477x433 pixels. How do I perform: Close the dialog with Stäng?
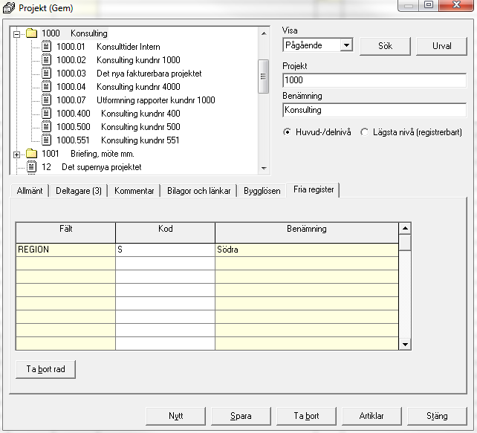tap(437, 416)
